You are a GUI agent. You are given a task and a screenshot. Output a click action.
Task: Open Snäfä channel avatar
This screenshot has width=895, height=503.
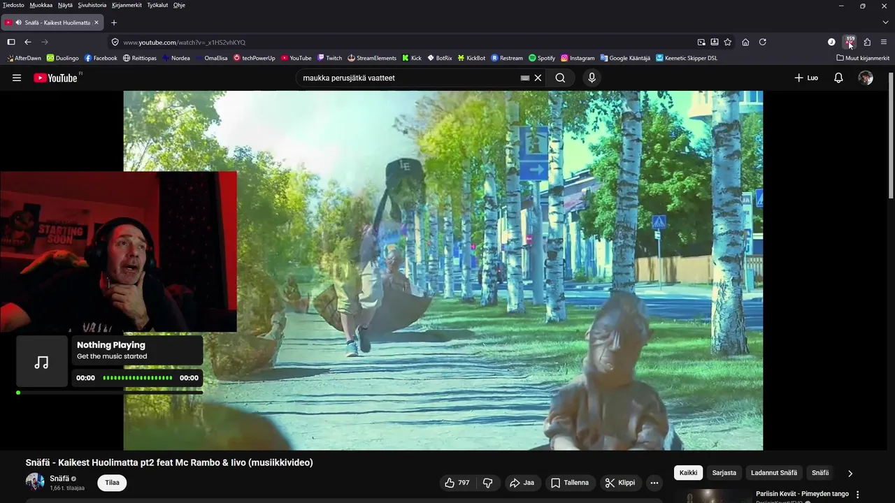[x=35, y=482]
